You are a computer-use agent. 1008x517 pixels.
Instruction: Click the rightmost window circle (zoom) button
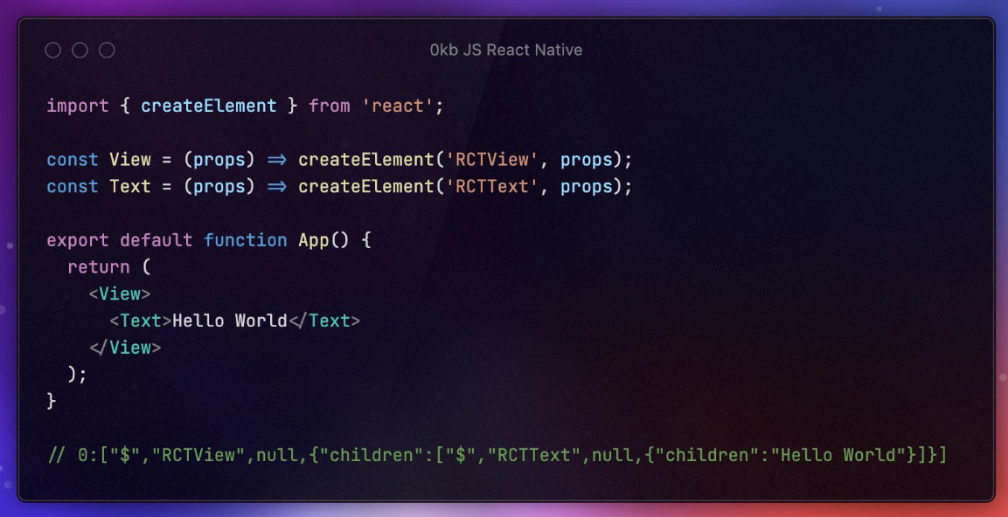(x=107, y=50)
